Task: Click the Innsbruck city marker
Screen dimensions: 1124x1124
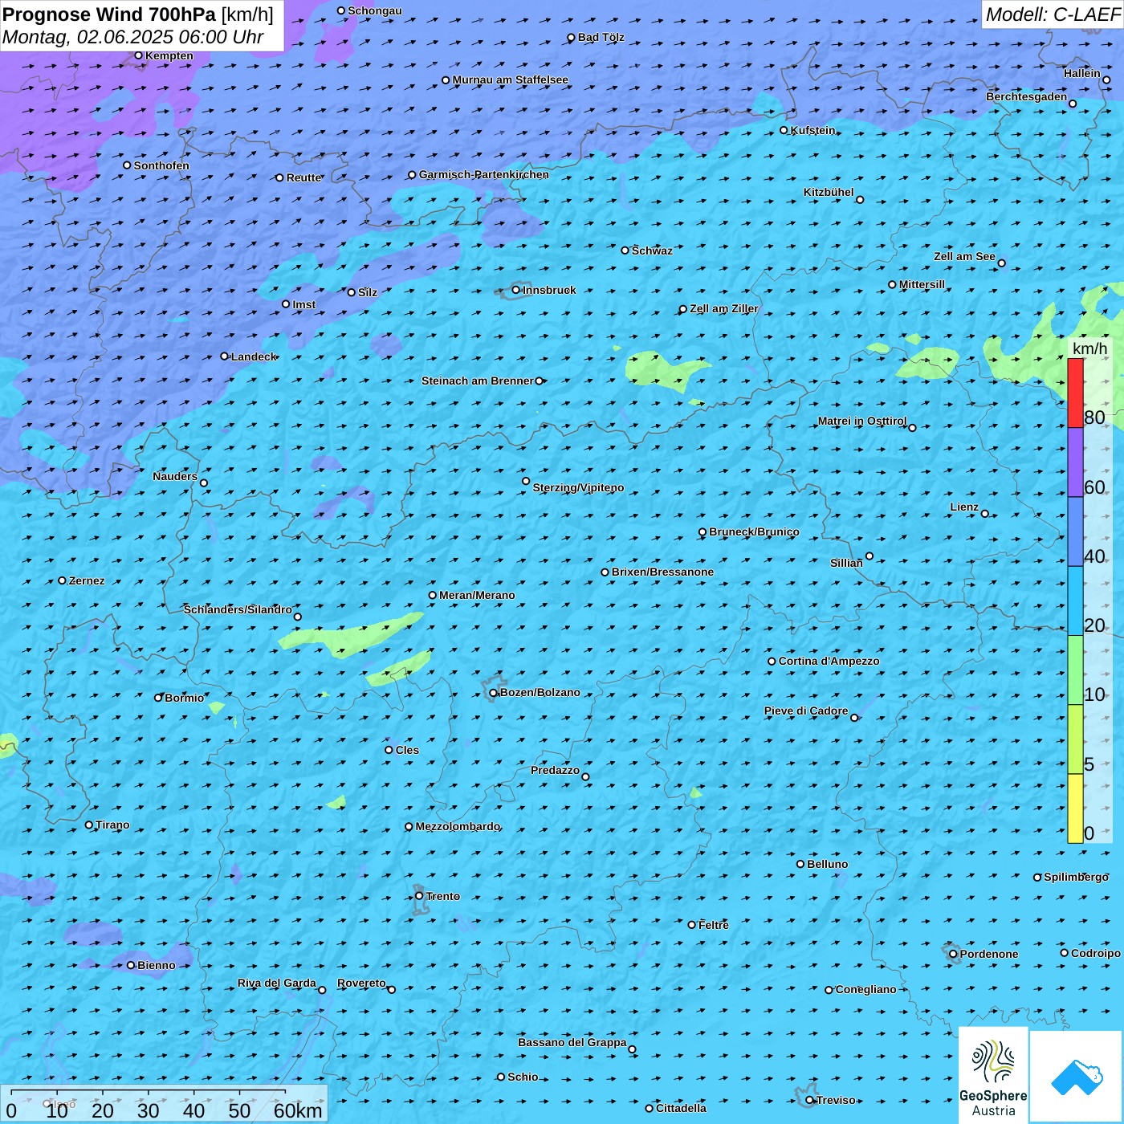Action: (x=516, y=290)
